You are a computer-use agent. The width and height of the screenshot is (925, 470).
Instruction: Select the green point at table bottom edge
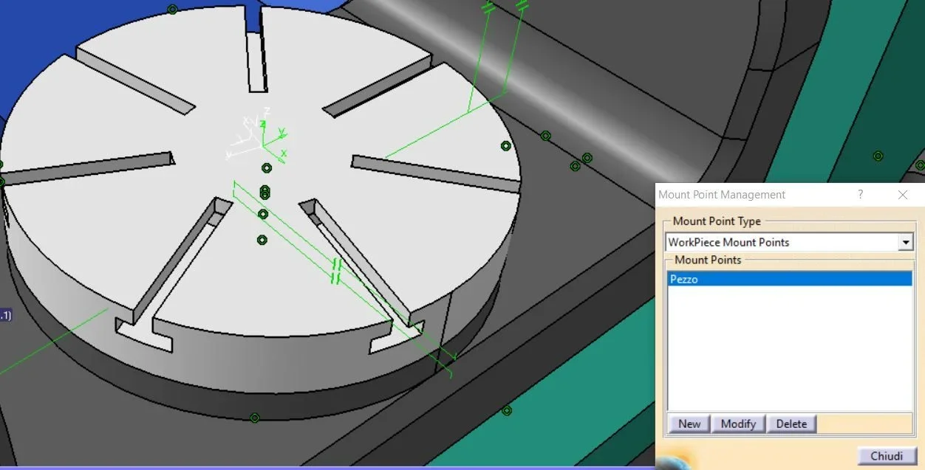[254, 418]
